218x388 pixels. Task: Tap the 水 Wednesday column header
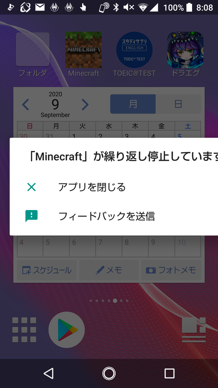point(109,126)
